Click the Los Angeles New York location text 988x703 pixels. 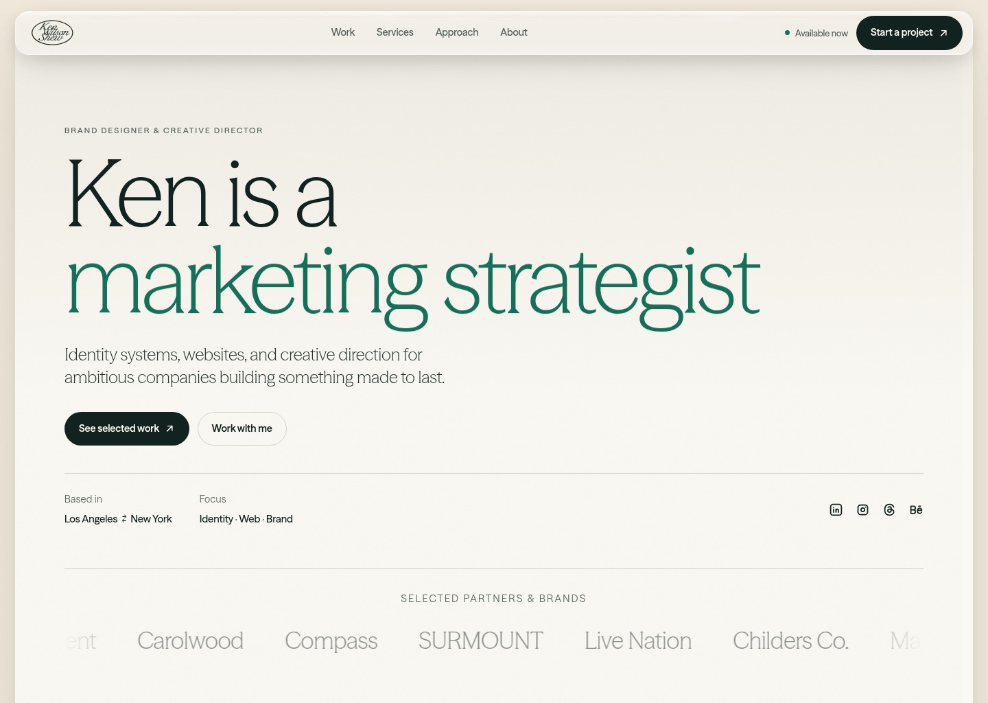tap(118, 519)
